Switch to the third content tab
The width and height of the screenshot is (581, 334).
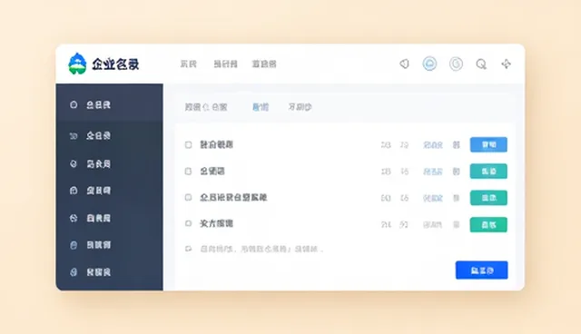pyautogui.click(x=300, y=107)
